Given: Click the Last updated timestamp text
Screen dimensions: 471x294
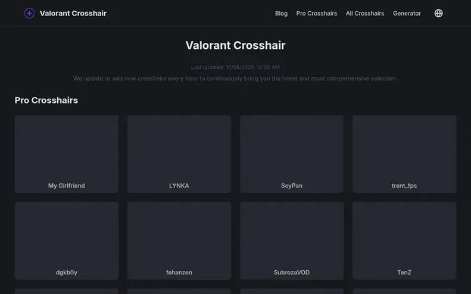Looking at the screenshot, I should pyautogui.click(x=236, y=67).
